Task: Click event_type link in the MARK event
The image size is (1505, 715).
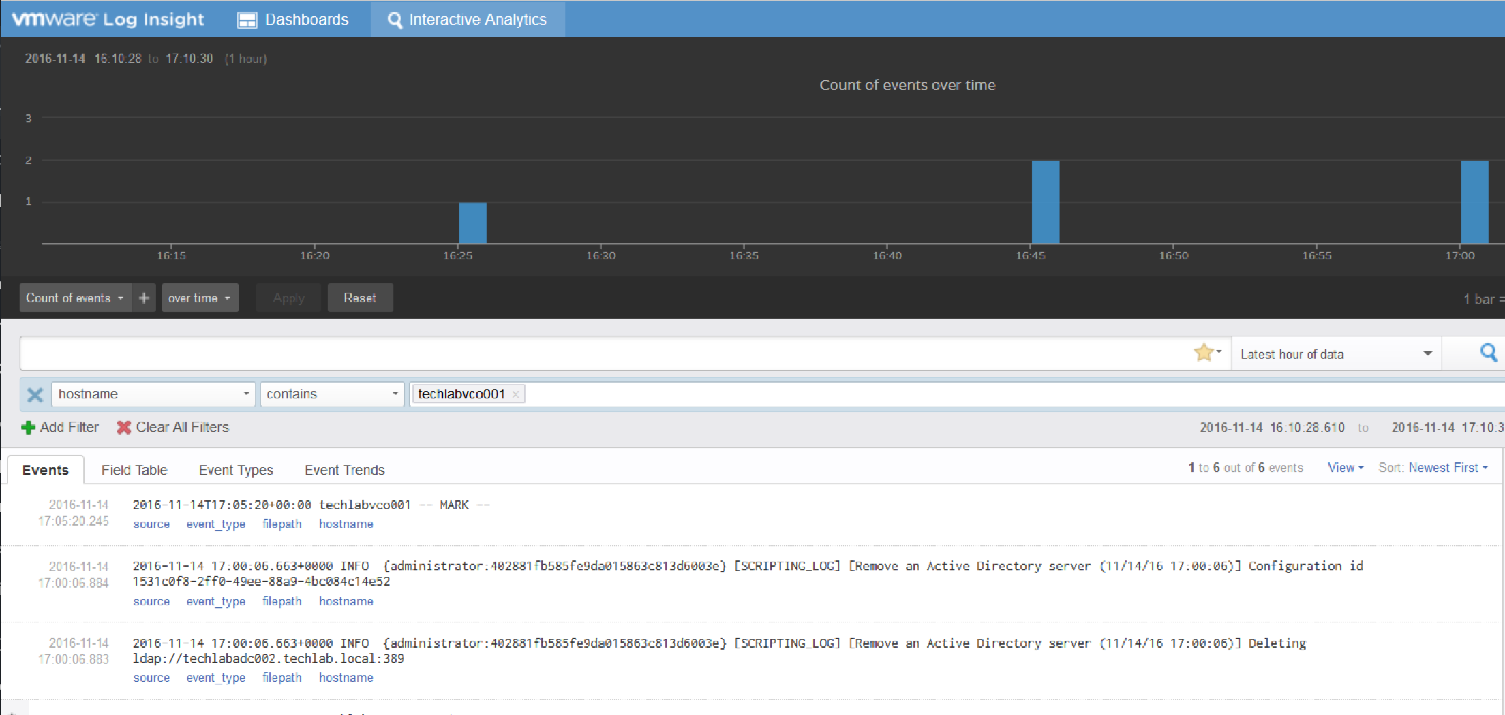Action: click(x=216, y=524)
